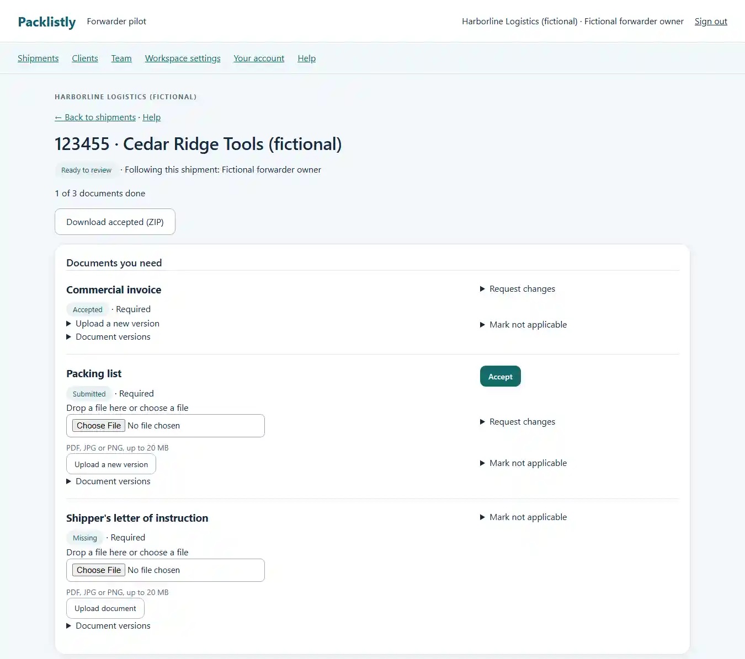This screenshot has width=745, height=659.
Task: Open Help in the top navigation
Action: (306, 58)
